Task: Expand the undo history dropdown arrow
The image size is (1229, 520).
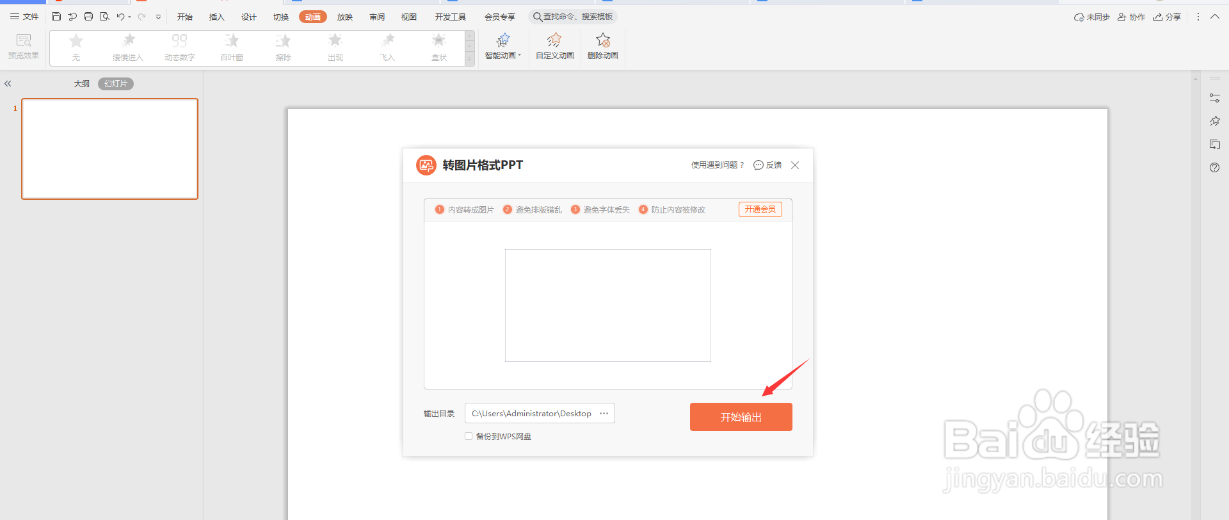Action: point(129,17)
